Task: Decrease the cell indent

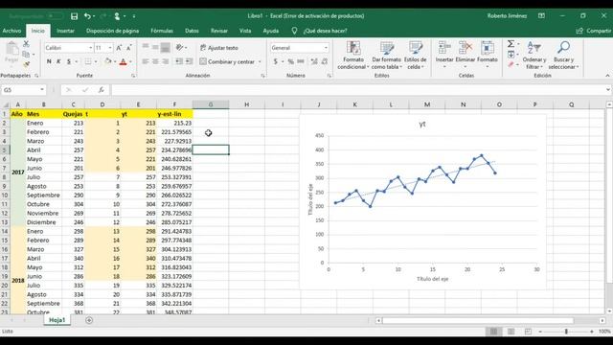Action: [179, 61]
